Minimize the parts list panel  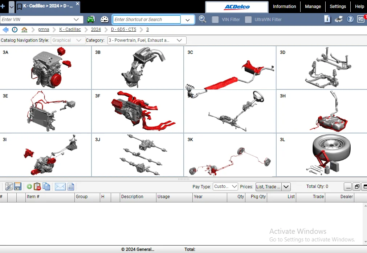click(x=348, y=187)
